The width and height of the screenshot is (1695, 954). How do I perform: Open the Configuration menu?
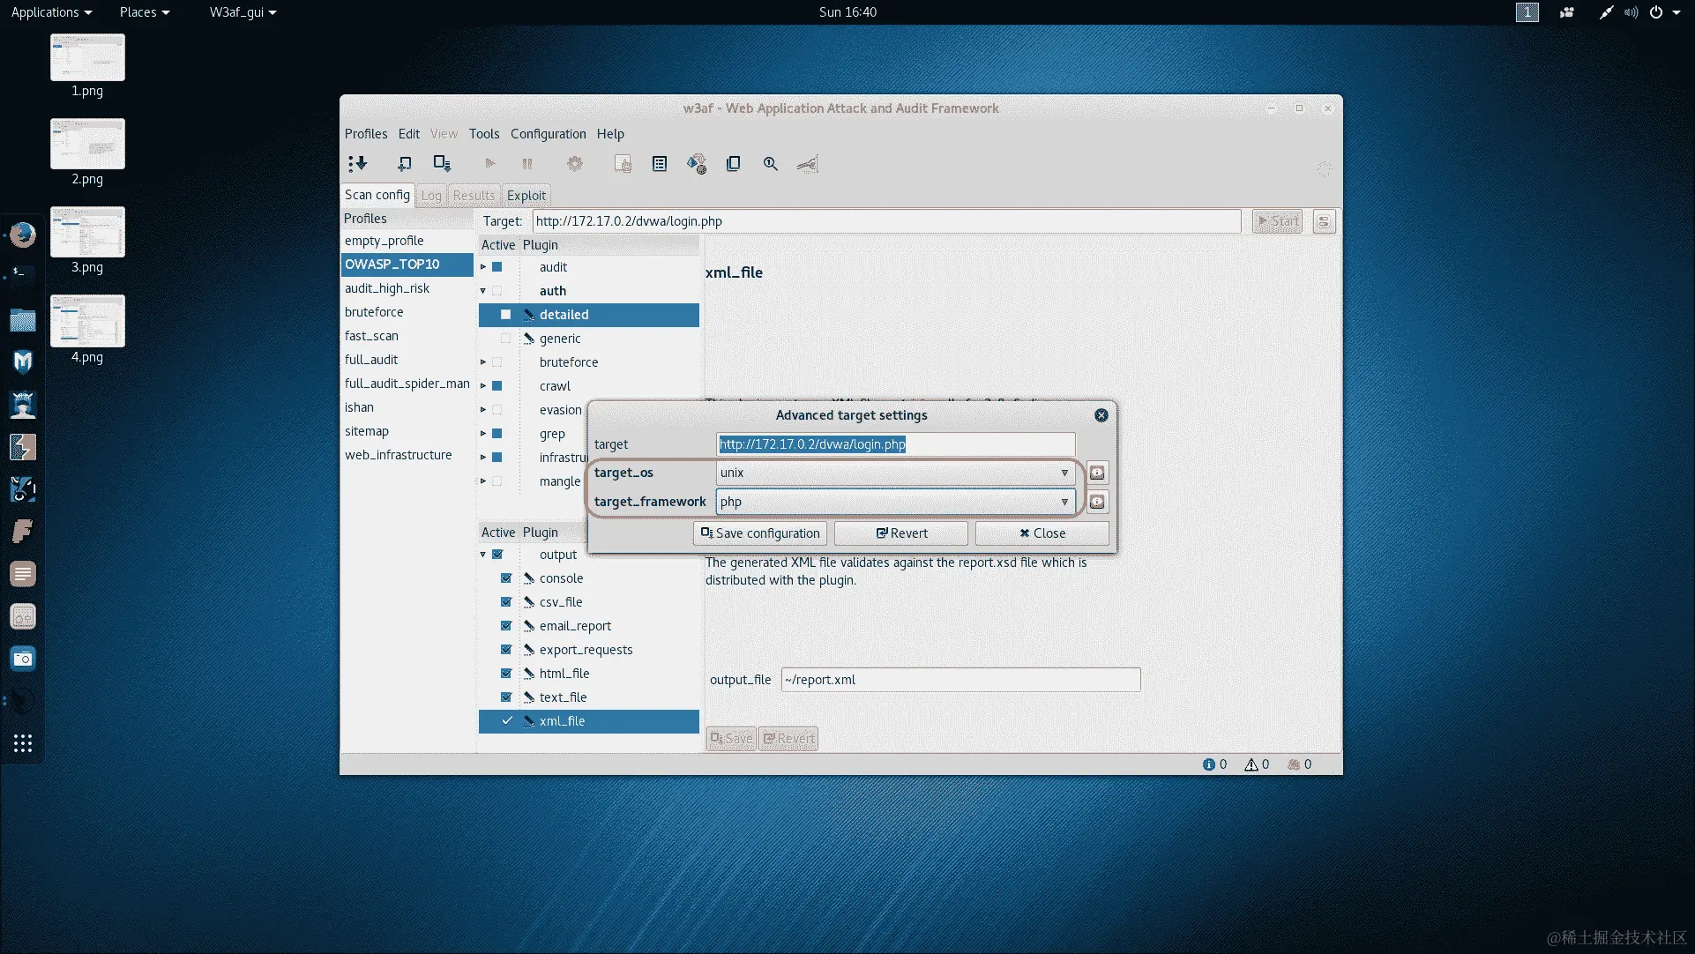point(548,134)
